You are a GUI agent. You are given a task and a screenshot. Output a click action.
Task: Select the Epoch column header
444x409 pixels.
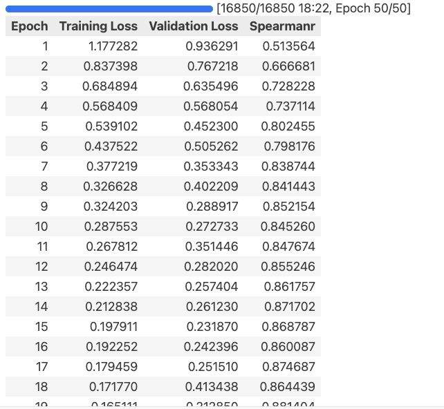point(30,26)
